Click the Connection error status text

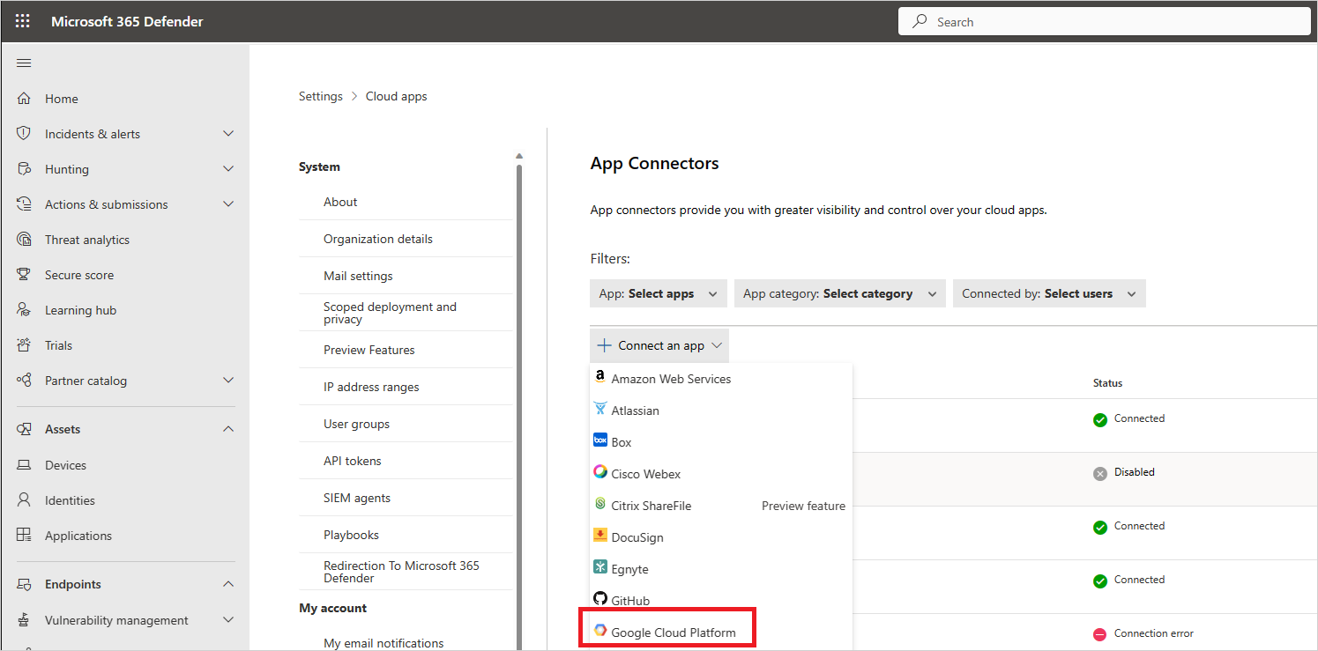click(x=1154, y=633)
